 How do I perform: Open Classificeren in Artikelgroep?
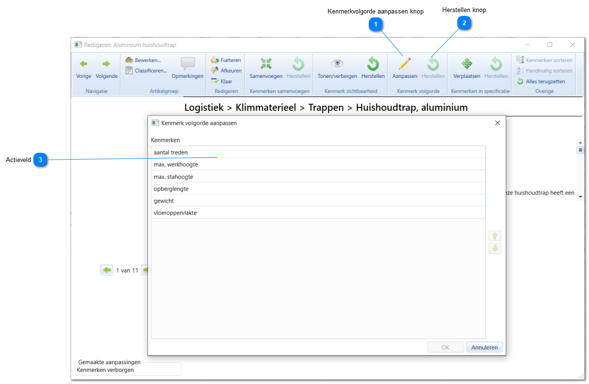click(146, 70)
